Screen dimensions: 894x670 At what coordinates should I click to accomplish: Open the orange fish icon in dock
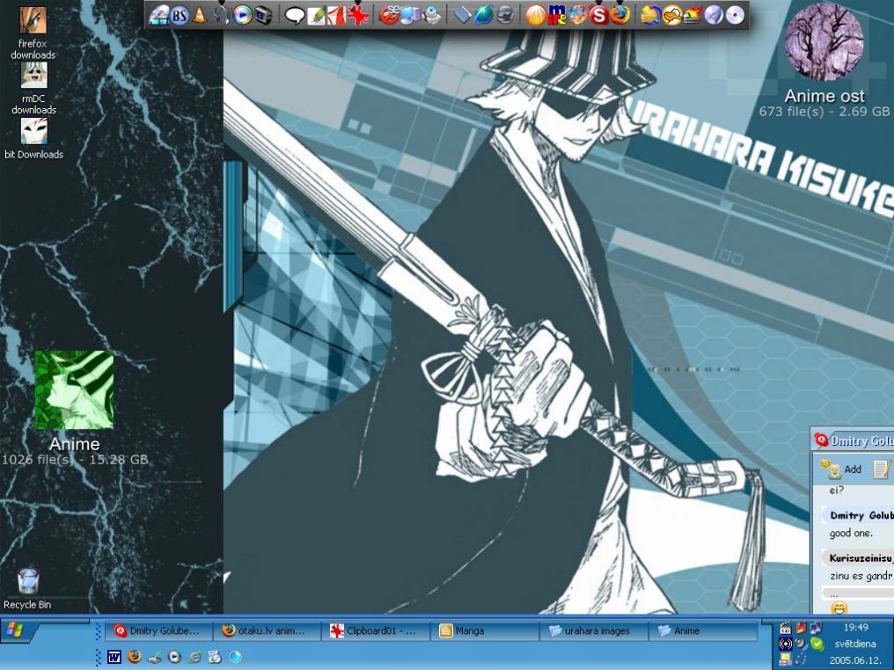pos(672,15)
